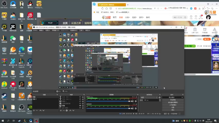Move source up arrow in sources panel
This screenshot has width=219, height=123.
pyautogui.click(x=70, y=110)
